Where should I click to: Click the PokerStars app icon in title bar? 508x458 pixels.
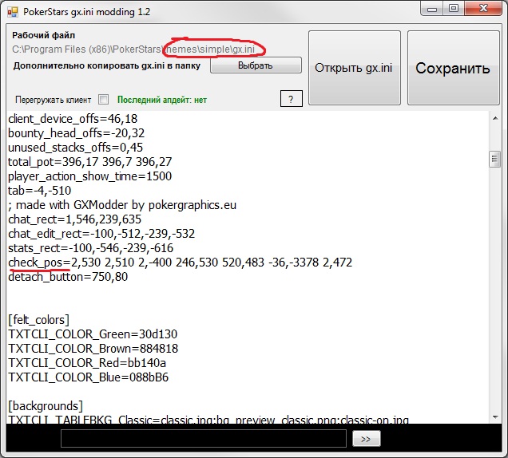pyautogui.click(x=13, y=12)
